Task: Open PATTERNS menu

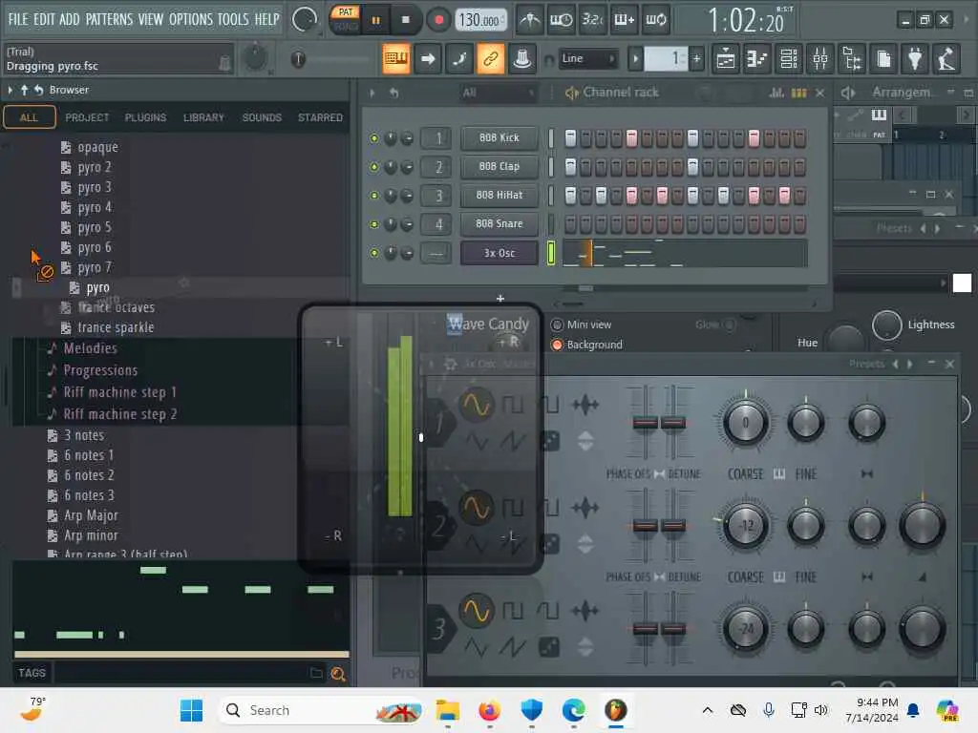Action: tap(109, 19)
